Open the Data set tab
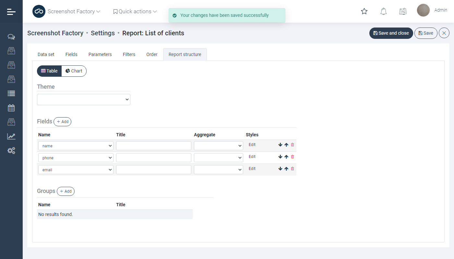454x259 pixels. [x=46, y=54]
